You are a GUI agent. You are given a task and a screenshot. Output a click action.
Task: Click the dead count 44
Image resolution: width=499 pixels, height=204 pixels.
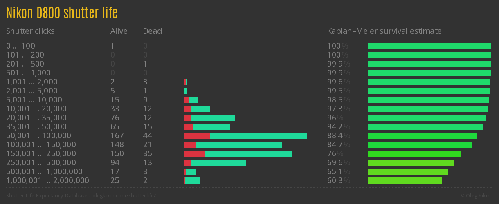[147, 136]
